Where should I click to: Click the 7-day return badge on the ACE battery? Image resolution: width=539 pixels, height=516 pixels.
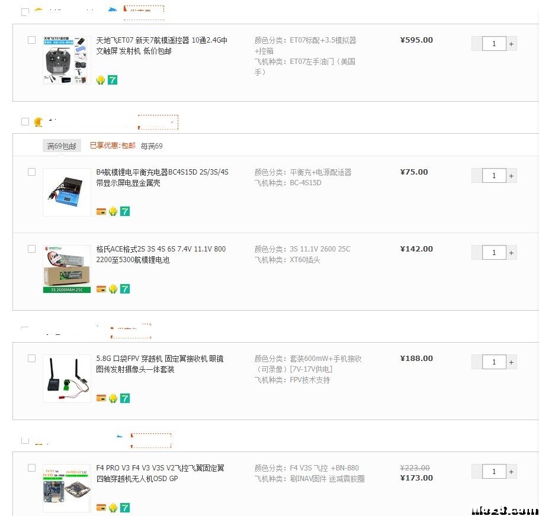pos(125,289)
